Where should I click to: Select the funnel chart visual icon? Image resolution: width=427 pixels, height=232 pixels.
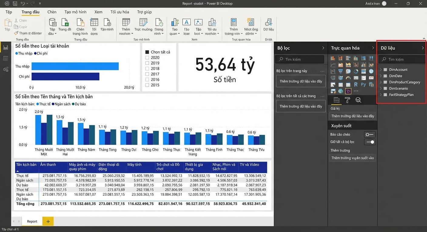pos(341,71)
